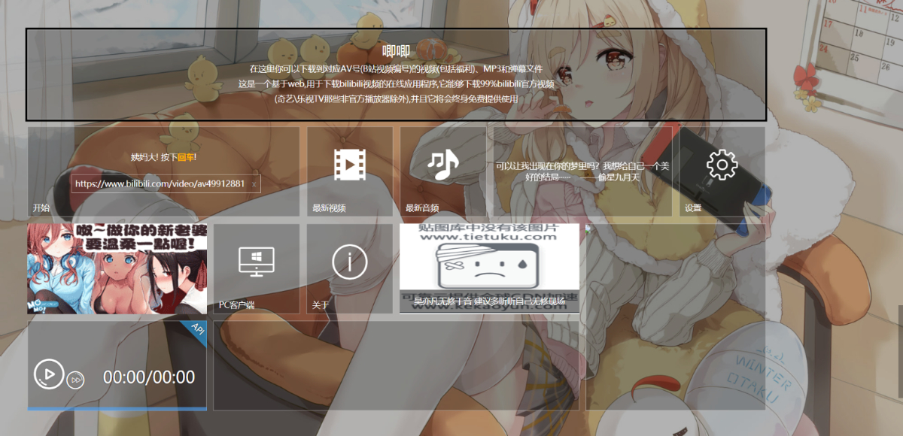Viewport: 903px width, 436px height.
Task: Click the anime girls banner thumbnail
Action: (x=117, y=268)
